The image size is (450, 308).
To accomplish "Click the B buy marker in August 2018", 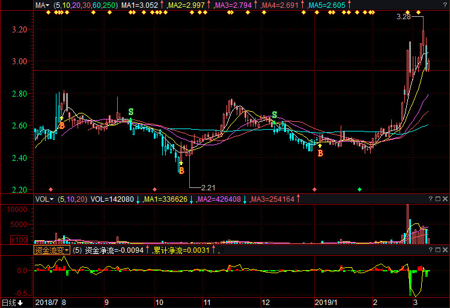I will (x=62, y=125).
